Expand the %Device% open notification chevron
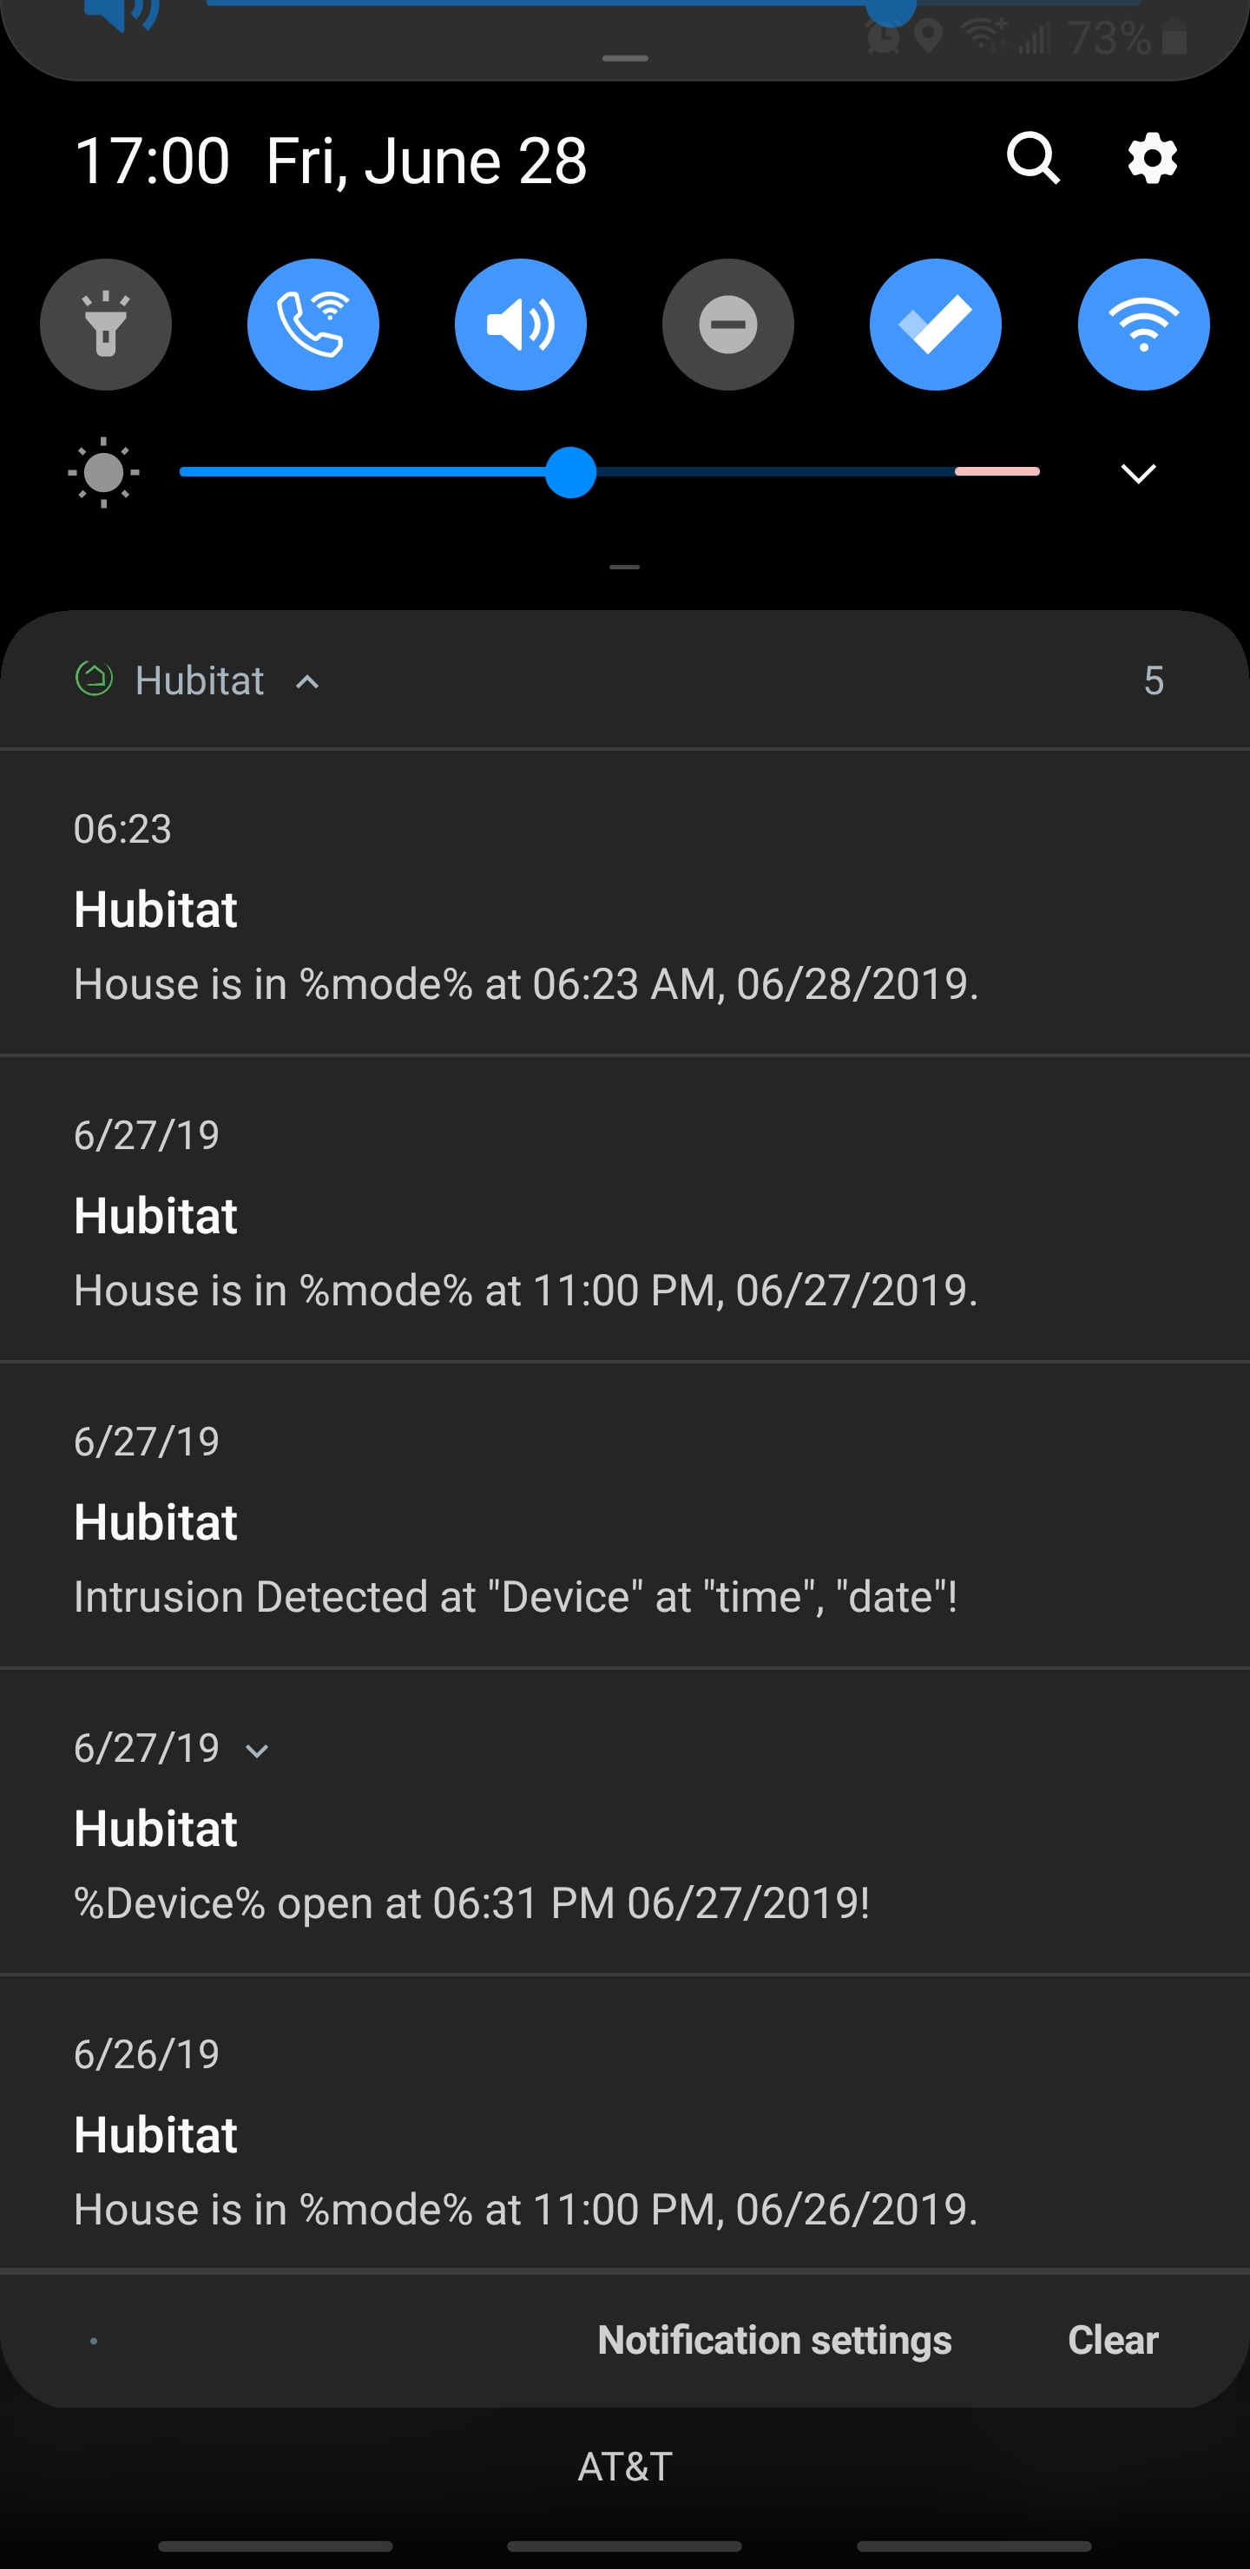Image resolution: width=1250 pixels, height=2569 pixels. (x=256, y=1751)
